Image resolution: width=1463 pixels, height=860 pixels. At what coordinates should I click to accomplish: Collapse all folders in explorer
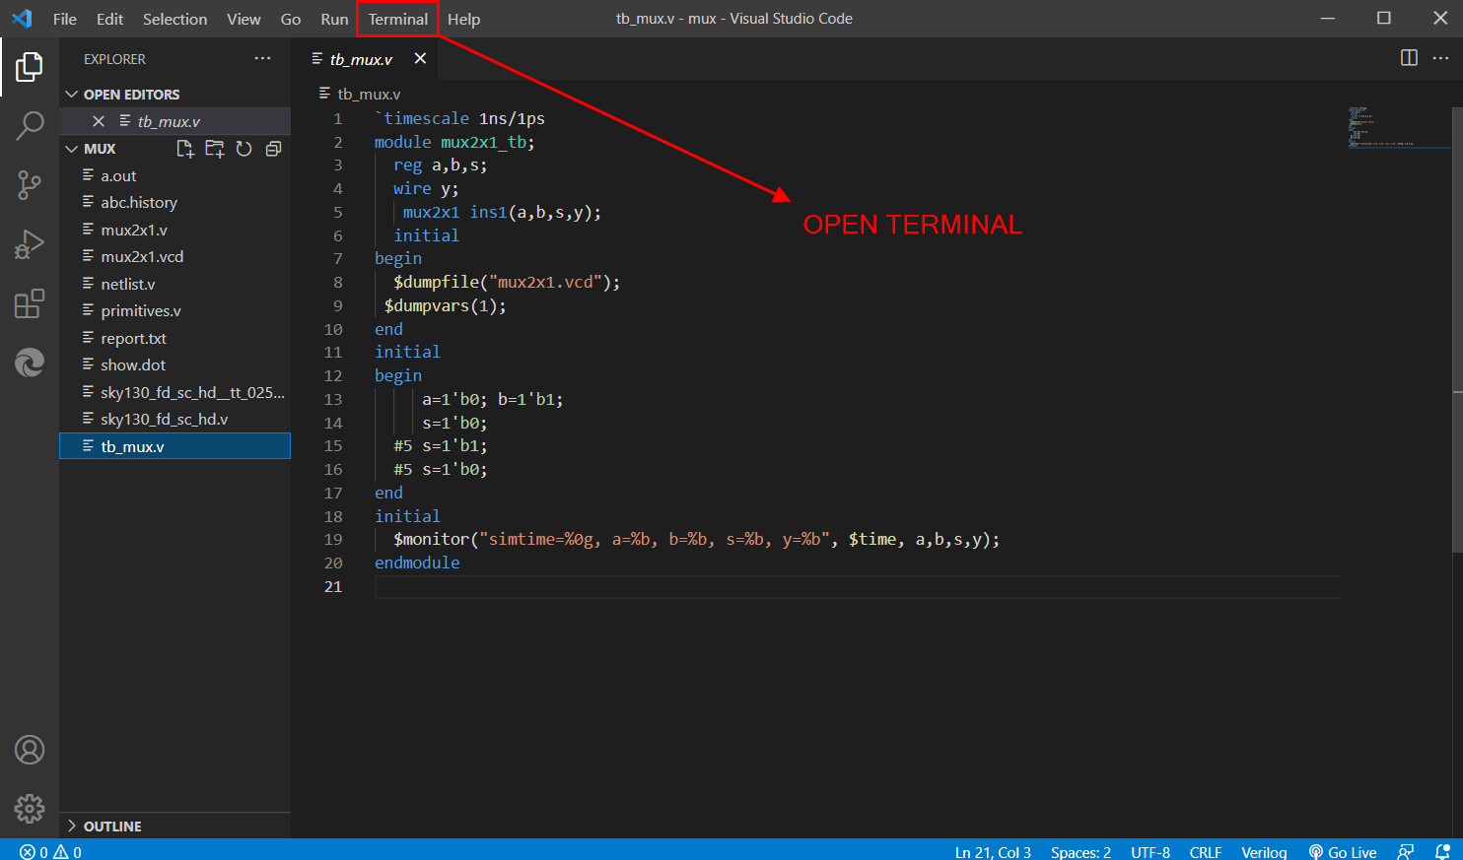tap(273, 149)
